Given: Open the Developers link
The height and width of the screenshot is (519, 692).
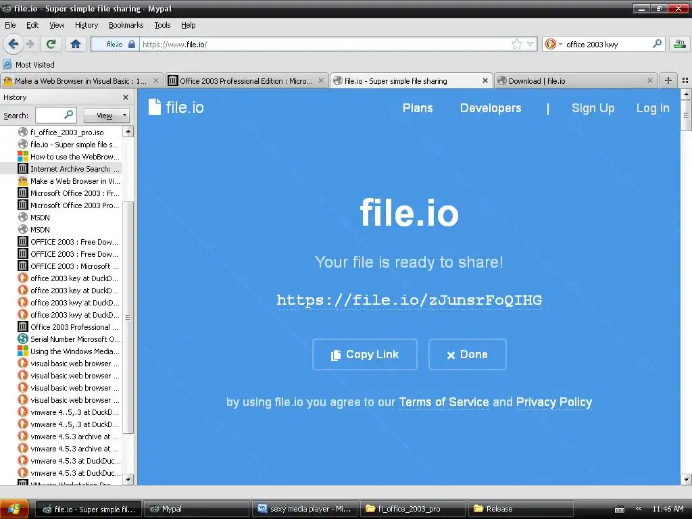Looking at the screenshot, I should (x=491, y=108).
